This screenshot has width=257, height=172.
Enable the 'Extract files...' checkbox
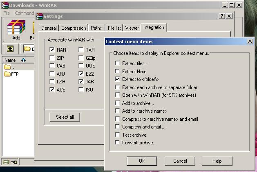coord(117,63)
